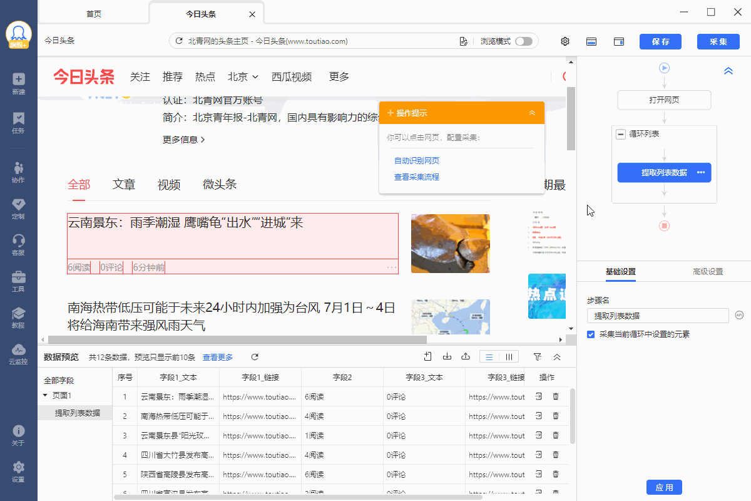This screenshot has height=501, width=751.
Task: Click the 打开网页 flow step
Action: pyautogui.click(x=664, y=100)
